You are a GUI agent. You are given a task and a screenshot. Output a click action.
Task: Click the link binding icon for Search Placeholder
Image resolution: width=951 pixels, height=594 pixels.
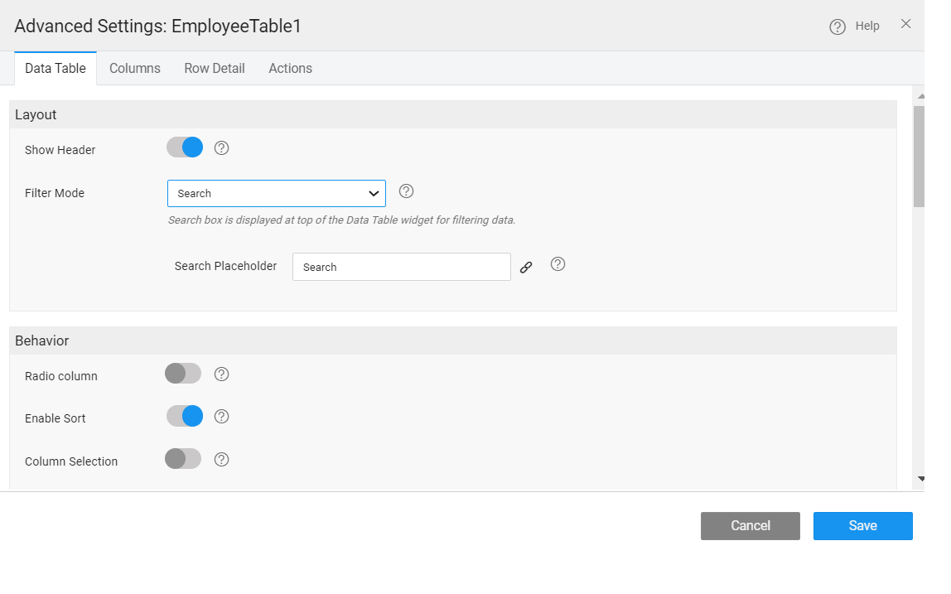(x=526, y=268)
